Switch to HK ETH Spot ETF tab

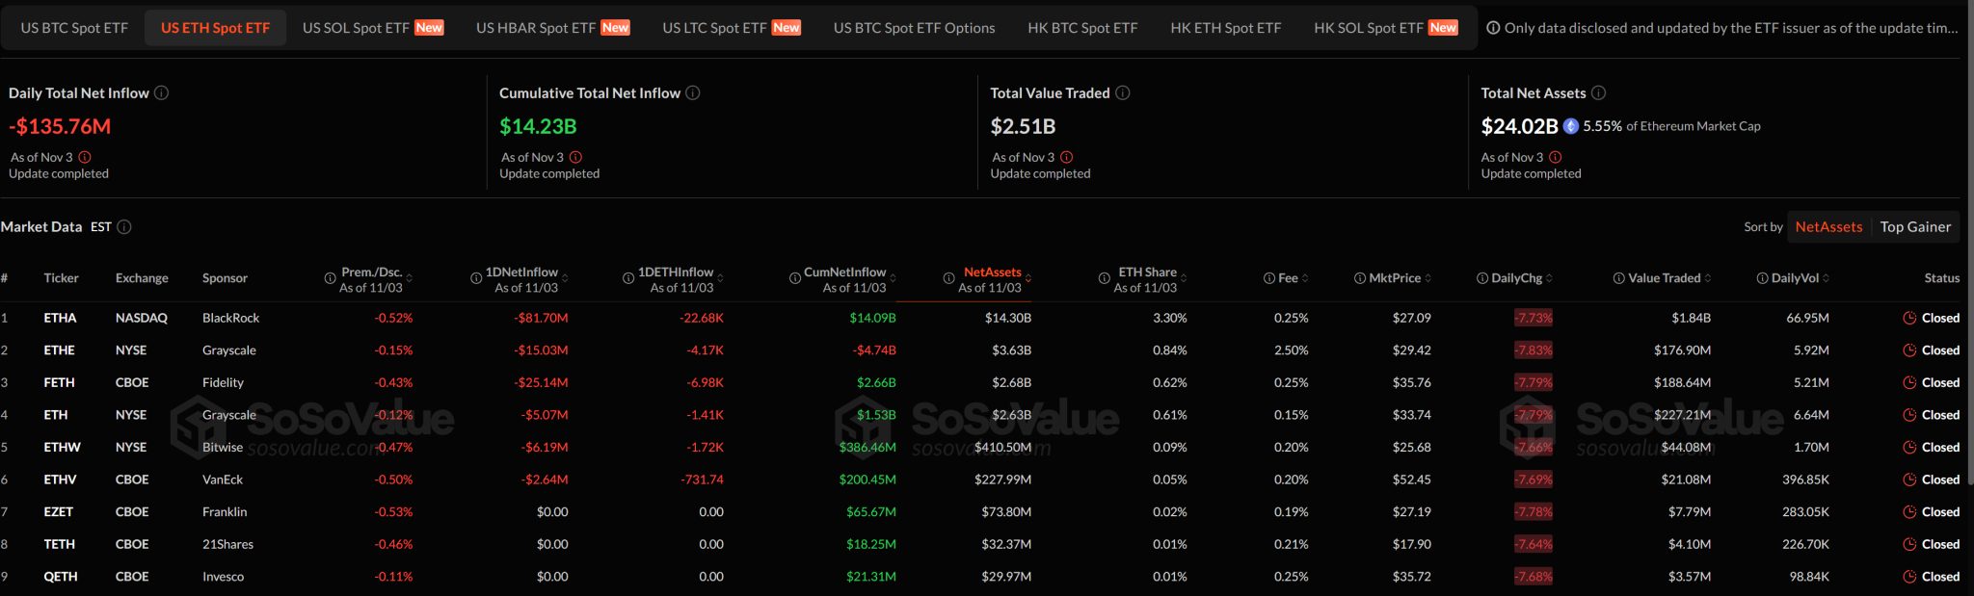(1225, 28)
